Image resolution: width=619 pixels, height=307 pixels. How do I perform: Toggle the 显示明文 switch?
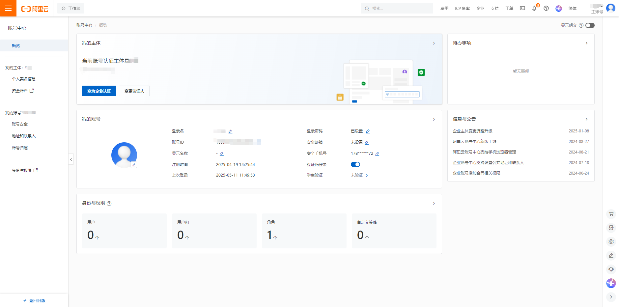pyautogui.click(x=590, y=25)
